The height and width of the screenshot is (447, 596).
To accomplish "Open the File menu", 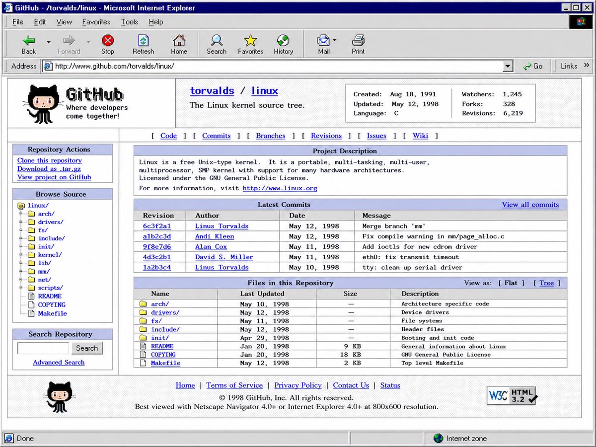I will (18, 22).
